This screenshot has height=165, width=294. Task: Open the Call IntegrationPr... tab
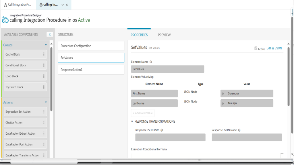18,5
